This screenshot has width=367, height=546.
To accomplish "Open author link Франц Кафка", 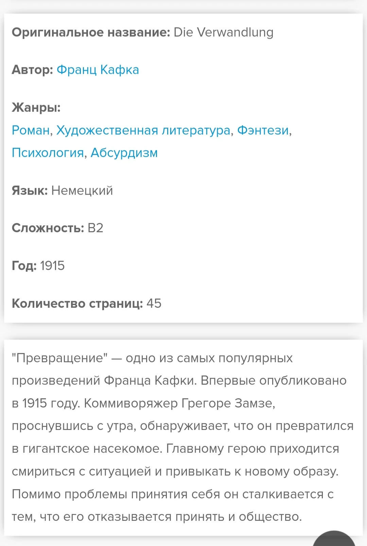I will [98, 70].
